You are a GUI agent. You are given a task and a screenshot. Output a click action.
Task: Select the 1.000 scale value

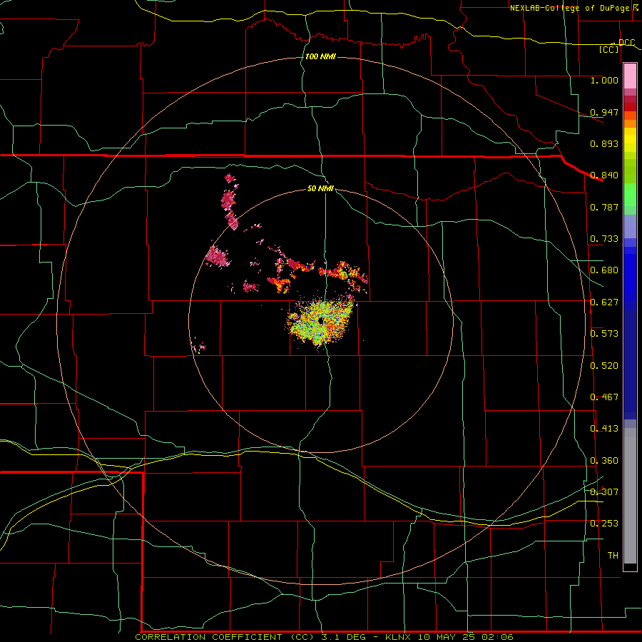pyautogui.click(x=604, y=80)
